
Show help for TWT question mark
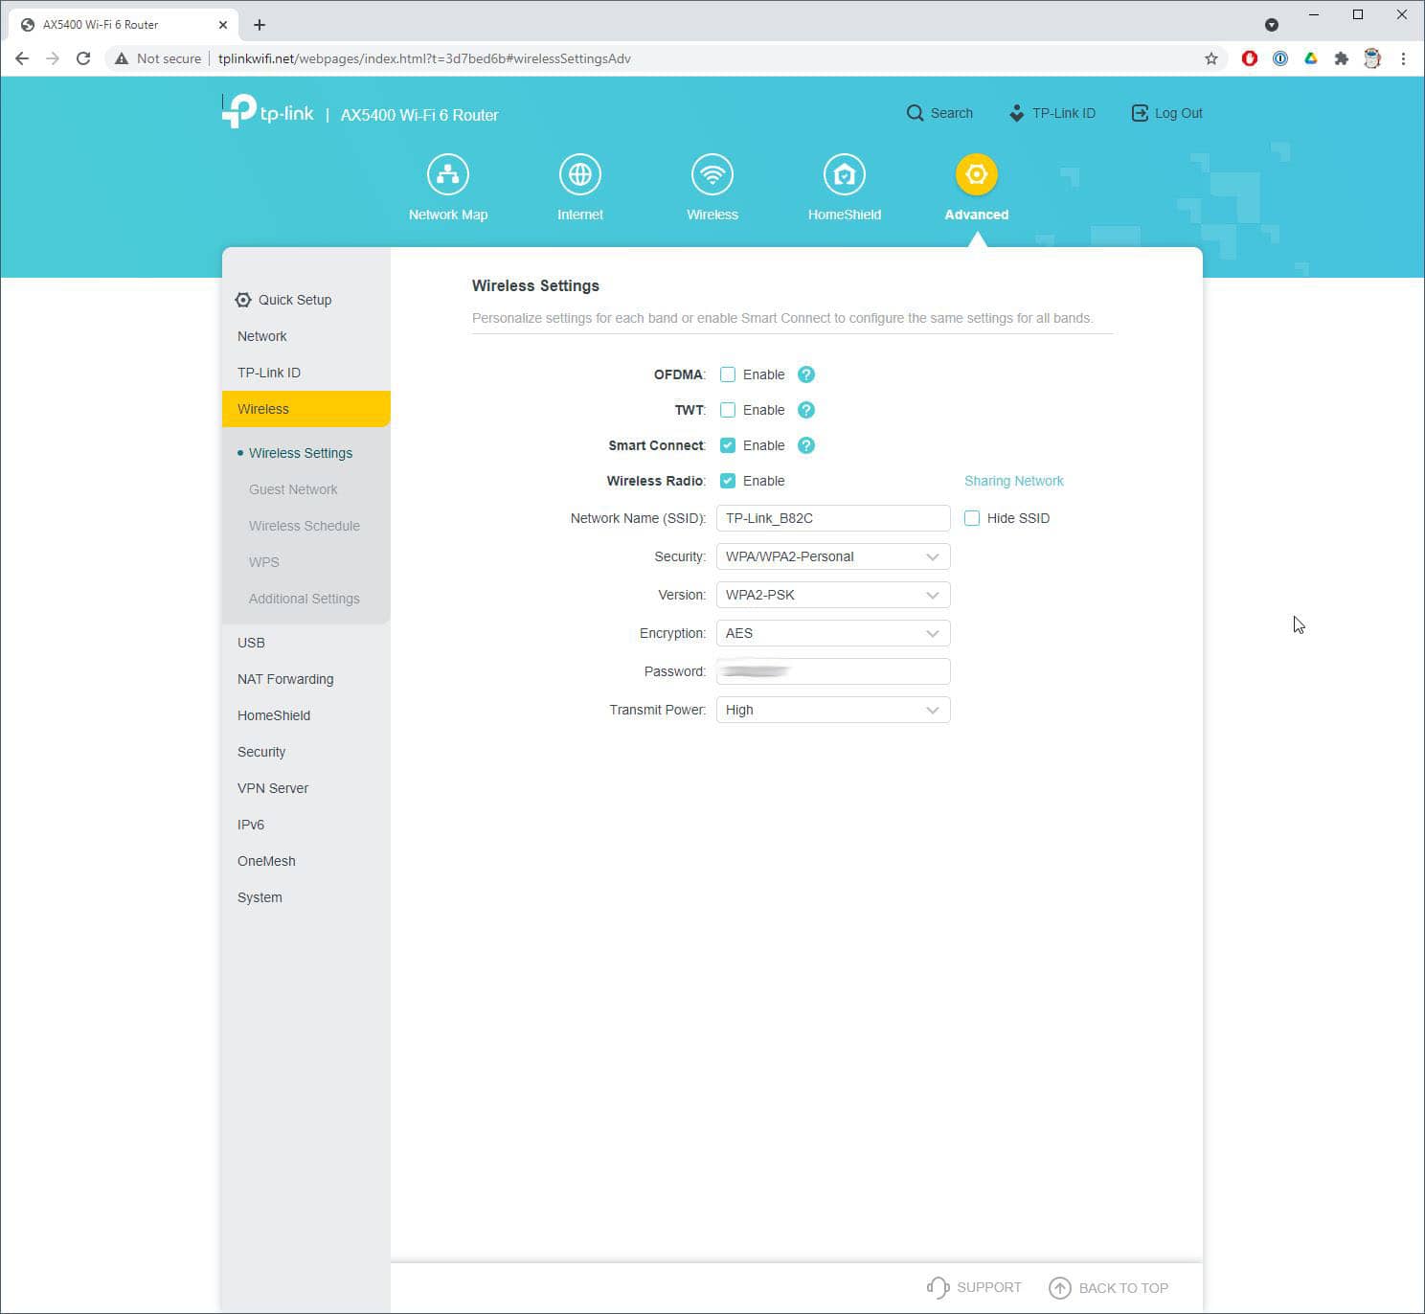click(x=806, y=410)
